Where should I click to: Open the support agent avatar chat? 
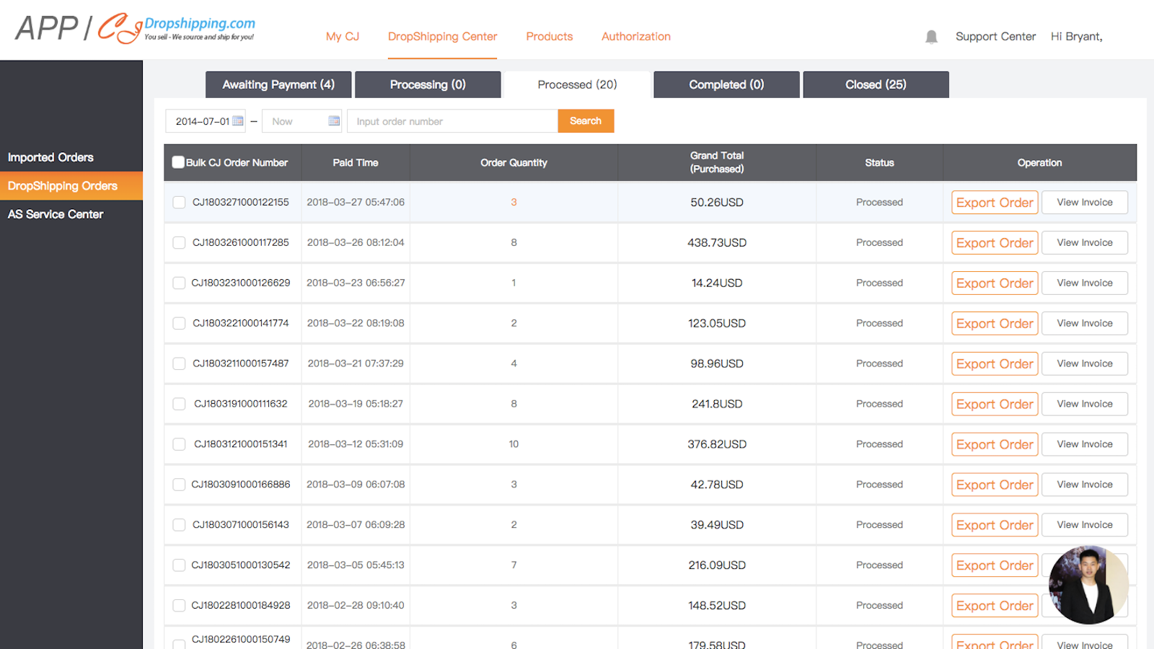[1088, 585]
